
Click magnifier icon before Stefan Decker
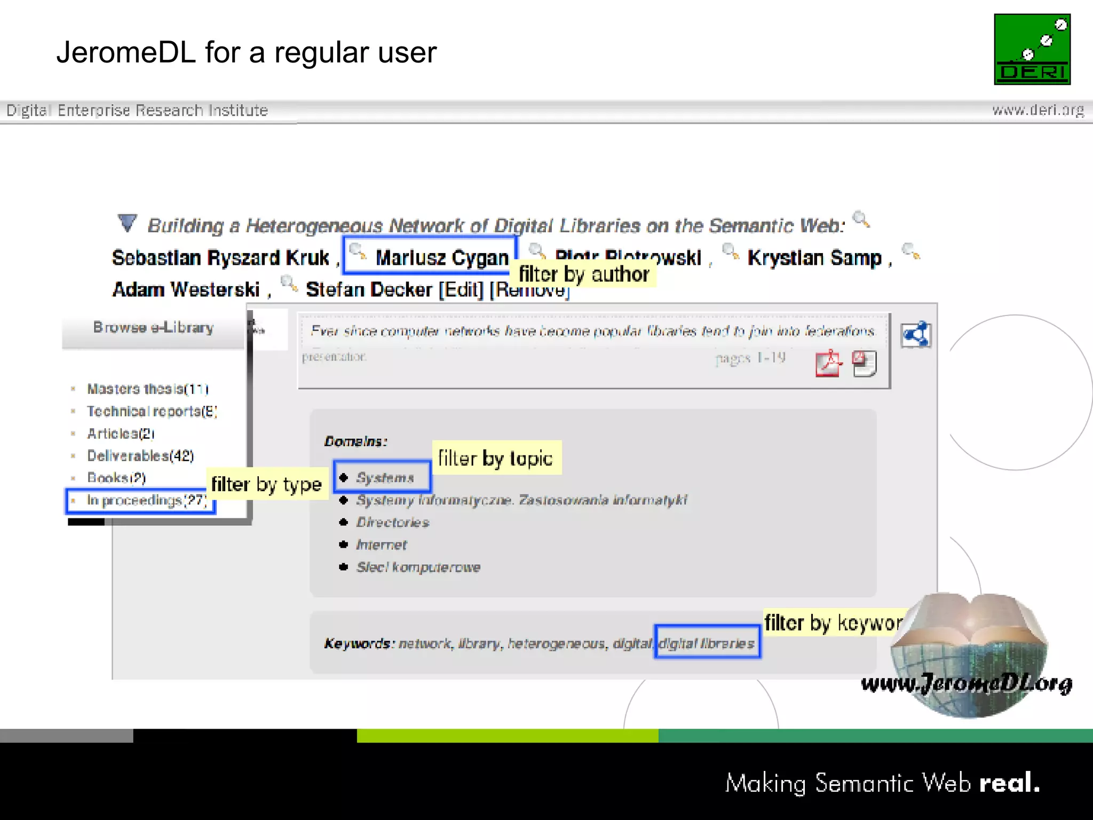(289, 283)
